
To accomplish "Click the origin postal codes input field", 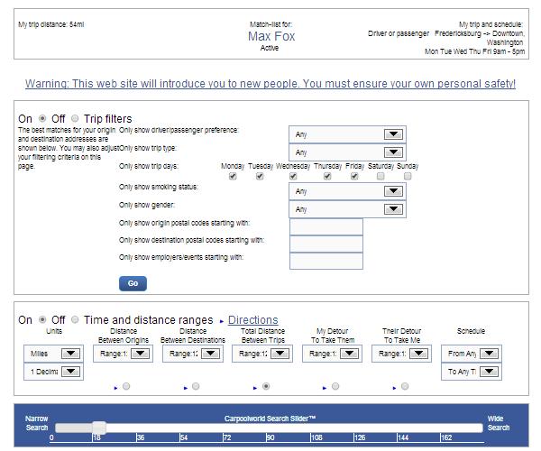I will point(326,226).
